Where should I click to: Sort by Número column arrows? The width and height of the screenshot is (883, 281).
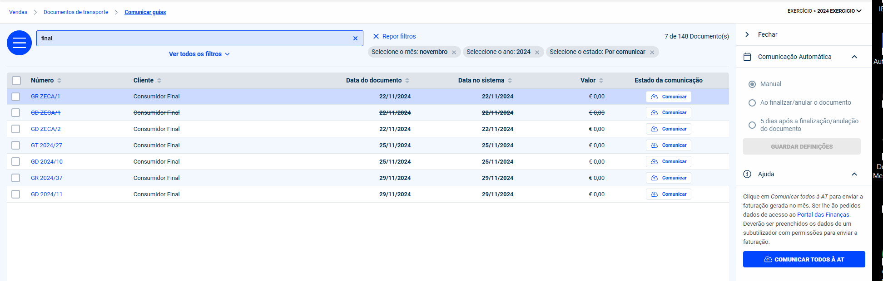tap(59, 81)
